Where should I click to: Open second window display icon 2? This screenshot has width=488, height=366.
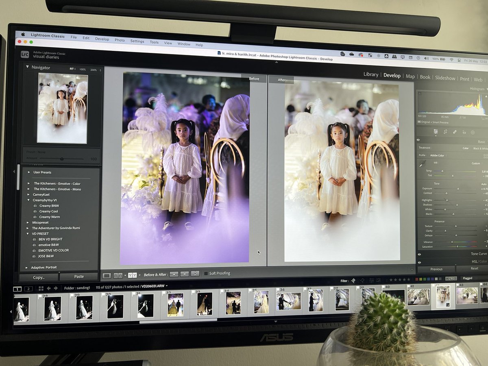28,289
